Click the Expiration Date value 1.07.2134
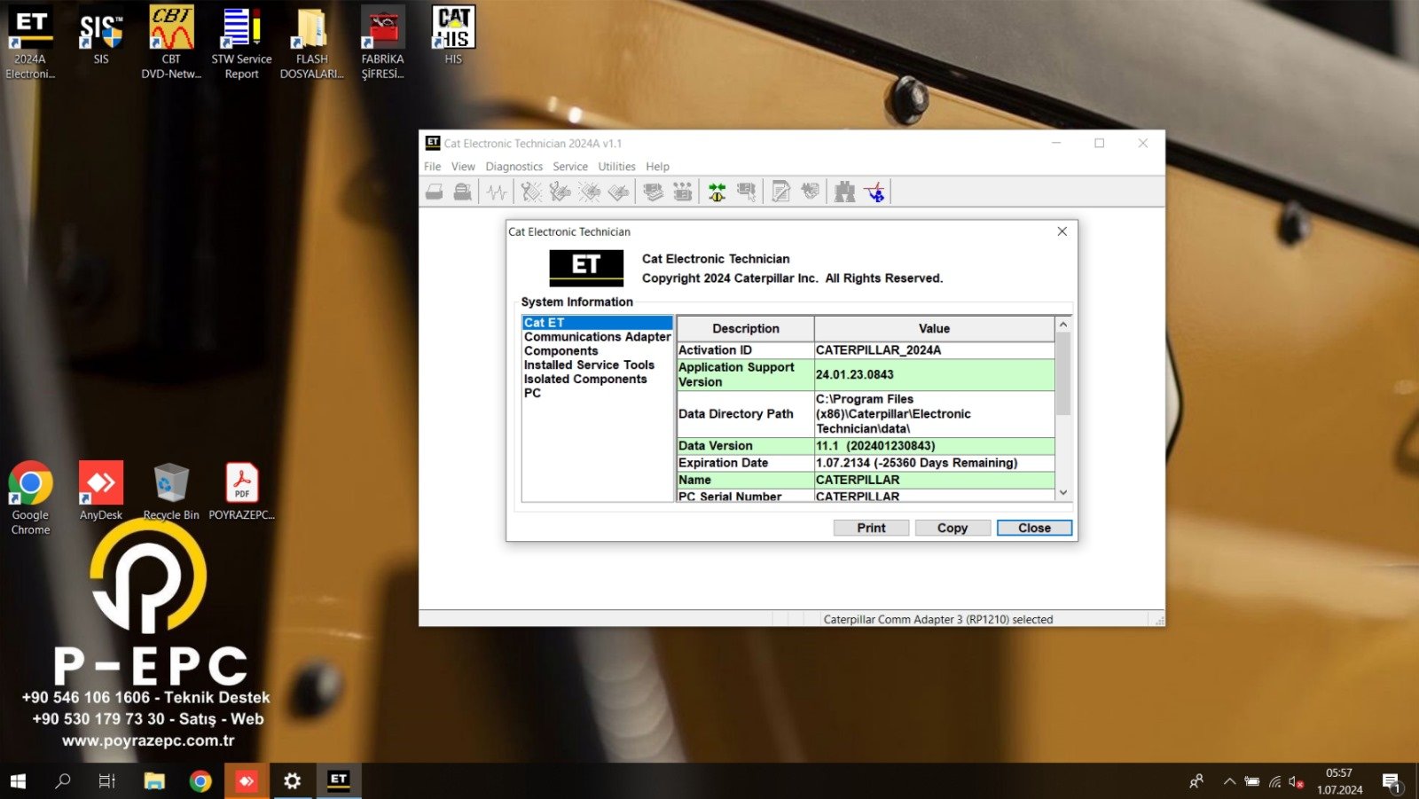The width and height of the screenshot is (1419, 799). click(934, 463)
